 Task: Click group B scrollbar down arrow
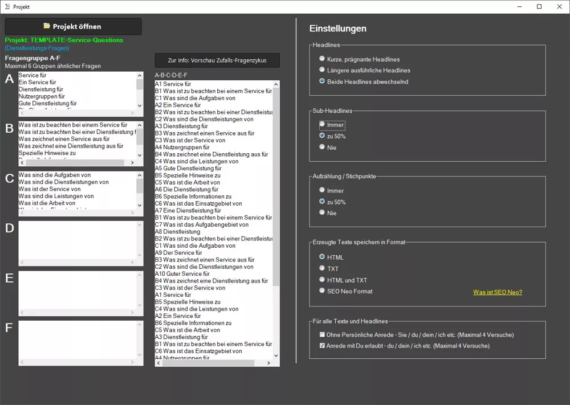(x=140, y=156)
